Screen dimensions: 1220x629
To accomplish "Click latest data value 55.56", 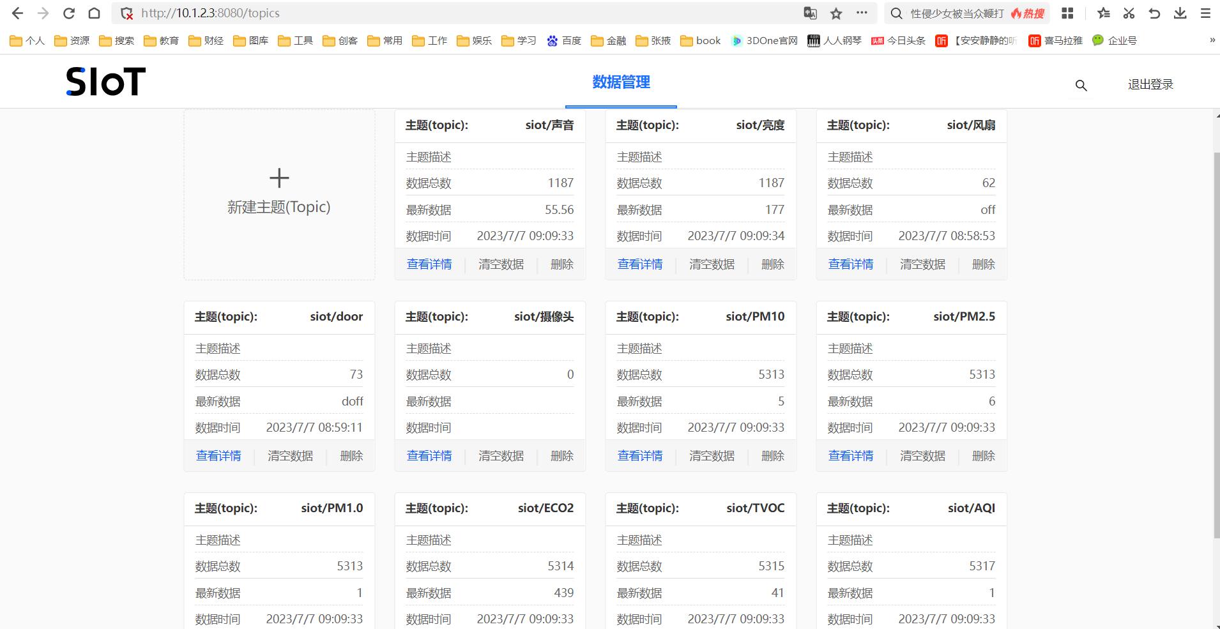I will click(559, 209).
